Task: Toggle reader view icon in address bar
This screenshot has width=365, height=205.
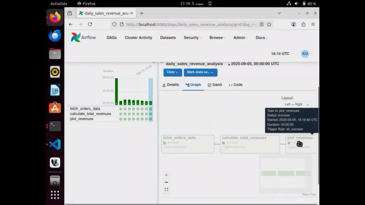Action: [262, 24]
